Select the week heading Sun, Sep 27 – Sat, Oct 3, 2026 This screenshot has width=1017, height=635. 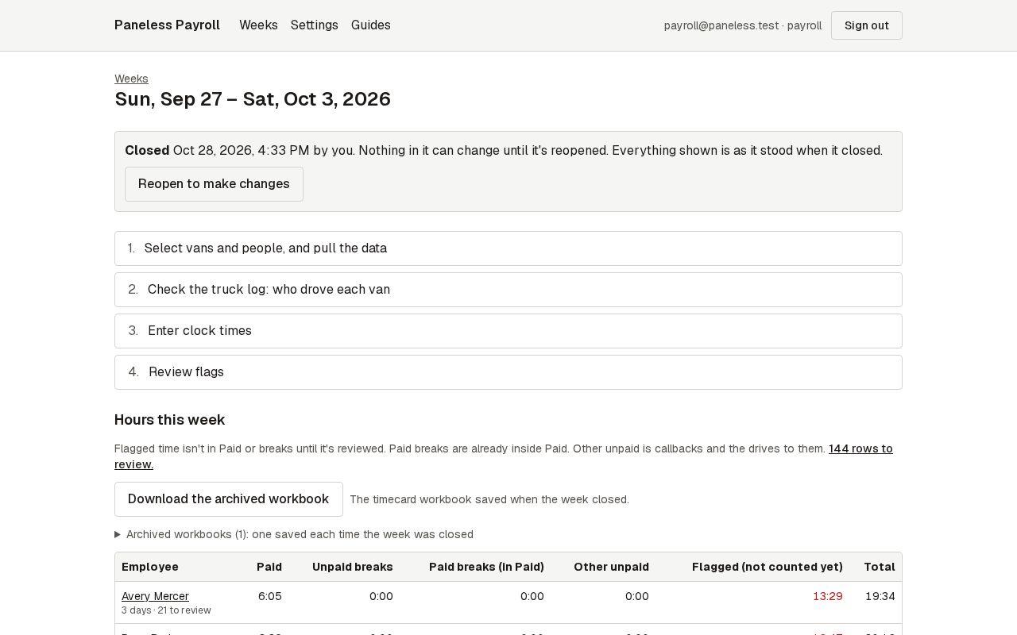coord(253,99)
